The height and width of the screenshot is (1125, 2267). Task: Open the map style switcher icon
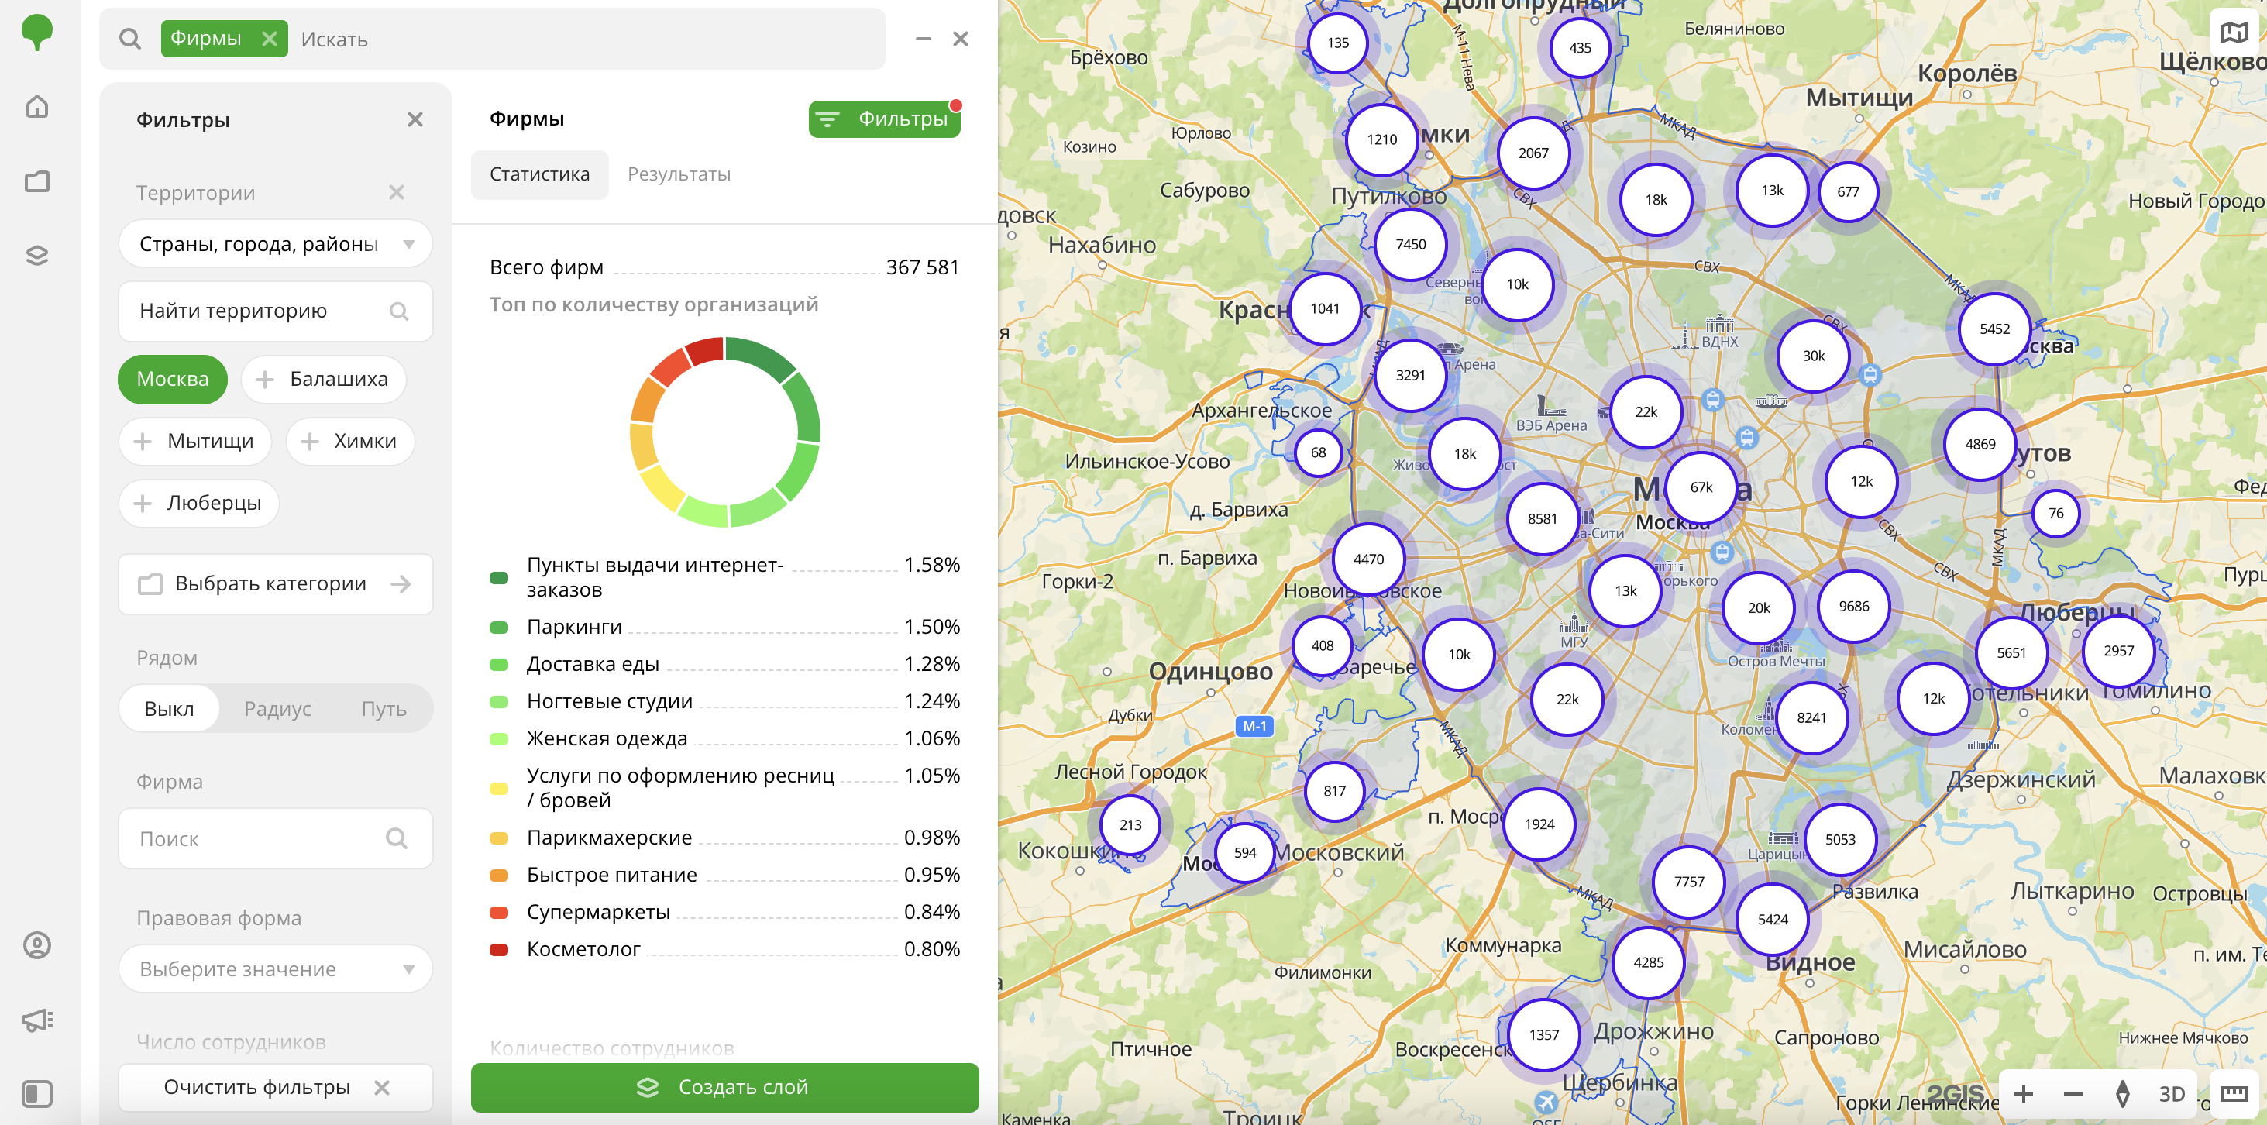[2234, 33]
